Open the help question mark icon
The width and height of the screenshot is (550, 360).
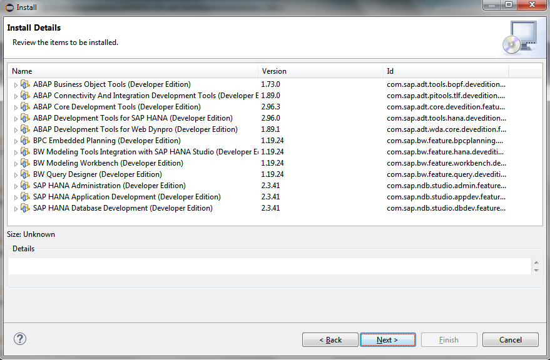click(x=20, y=339)
